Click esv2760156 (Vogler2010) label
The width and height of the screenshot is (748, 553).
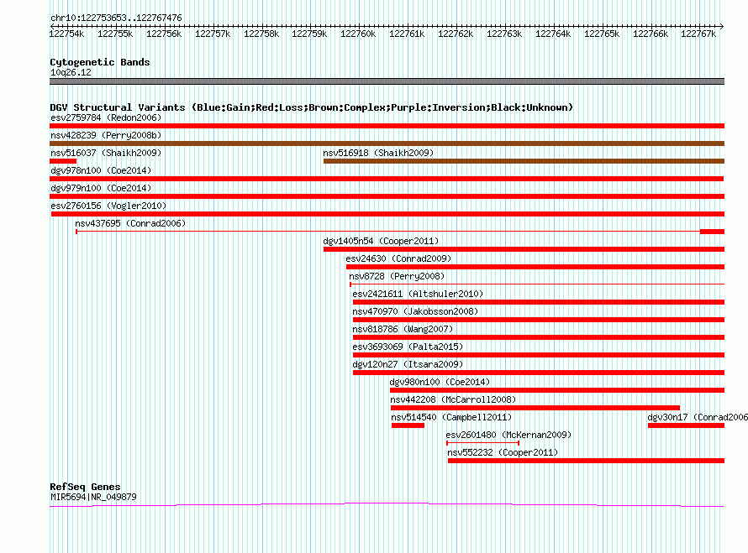108,206
